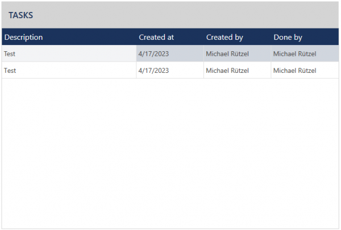Click the second row's Done by cell

pyautogui.click(x=295, y=71)
